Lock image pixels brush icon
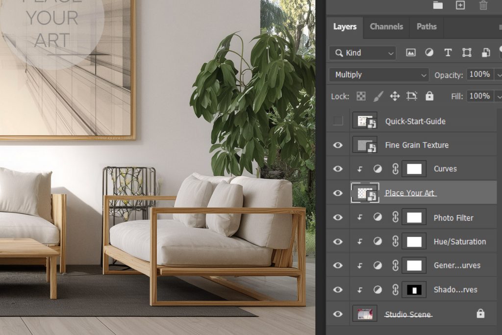This screenshot has height=335, width=502. (x=378, y=96)
